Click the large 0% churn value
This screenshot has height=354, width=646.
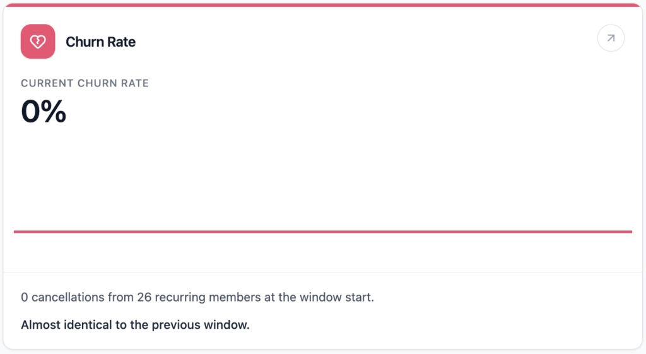coord(44,112)
